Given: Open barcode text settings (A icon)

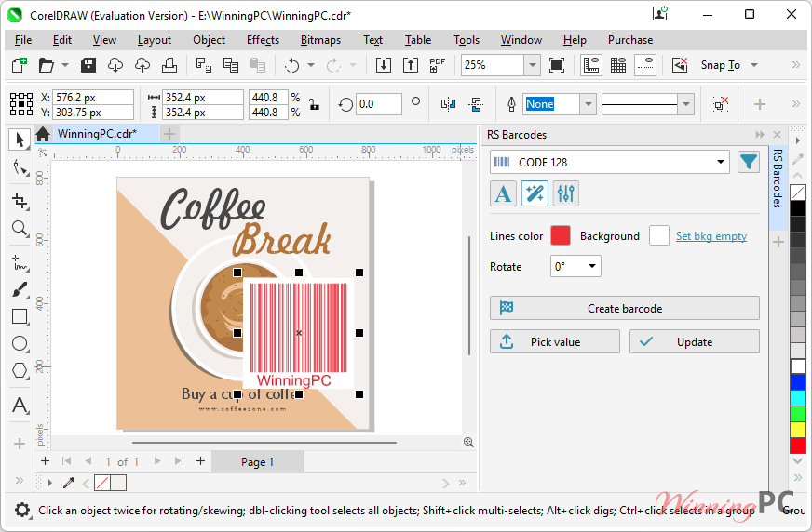Looking at the screenshot, I should [503, 193].
